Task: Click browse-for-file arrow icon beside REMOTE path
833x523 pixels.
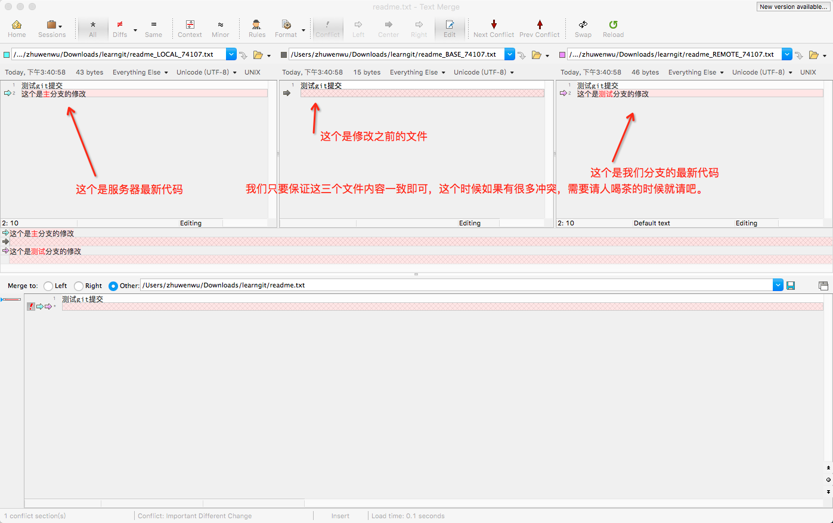Action: [x=799, y=55]
